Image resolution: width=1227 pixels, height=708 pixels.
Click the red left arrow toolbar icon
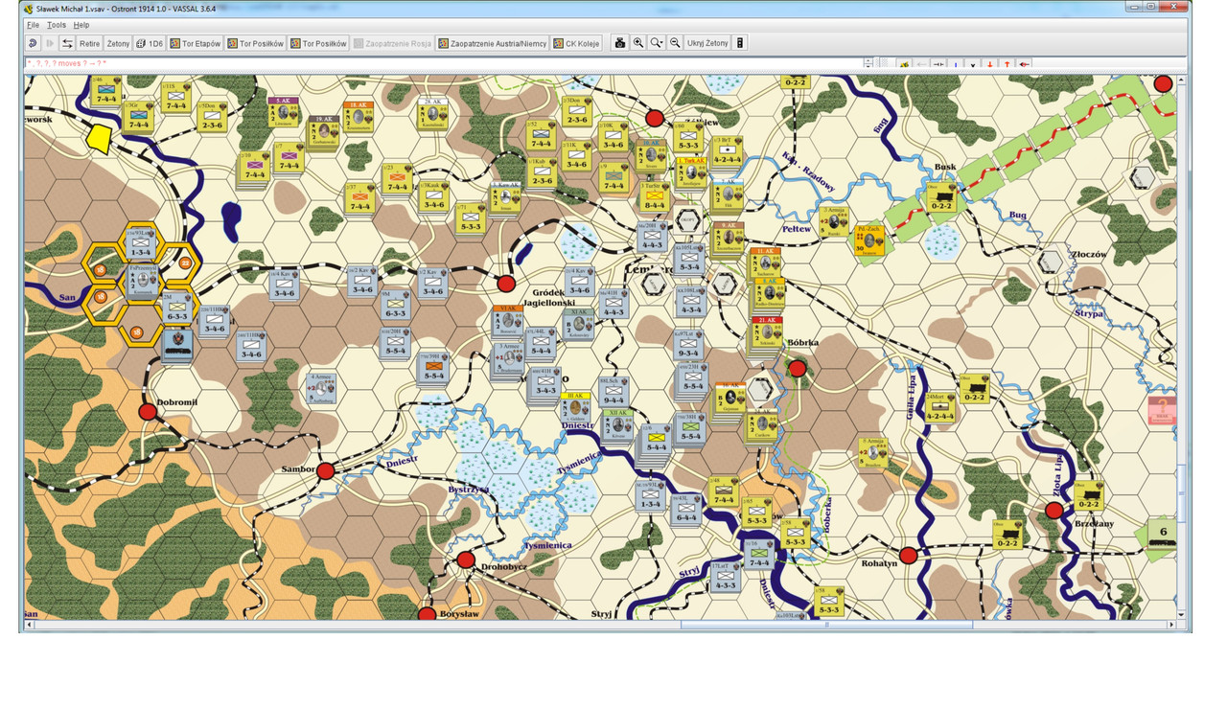click(x=1025, y=64)
